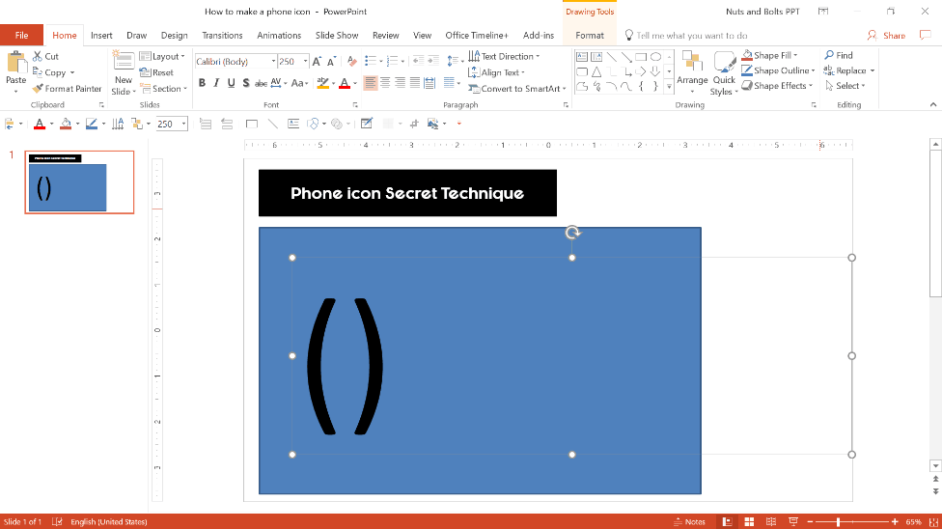Click the spell check status icon
Image resolution: width=942 pixels, height=529 pixels.
(x=57, y=522)
